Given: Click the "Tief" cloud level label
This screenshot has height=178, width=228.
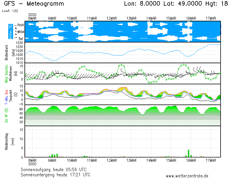Looking at the screenshot, I should [x=21, y=39].
